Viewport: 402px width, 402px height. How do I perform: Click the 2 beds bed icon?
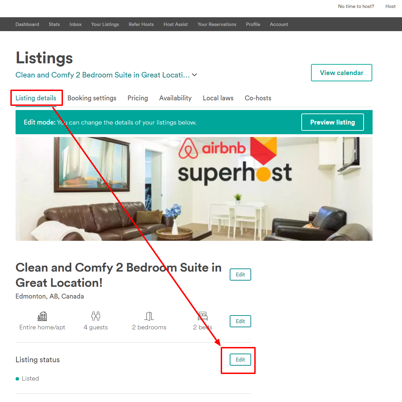(x=202, y=316)
